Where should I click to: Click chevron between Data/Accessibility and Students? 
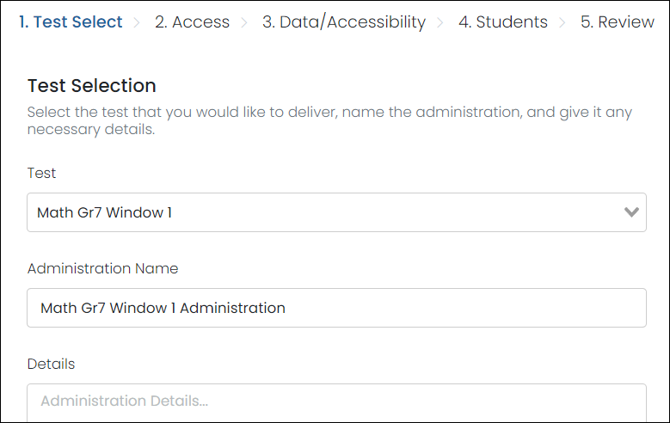[x=441, y=22]
